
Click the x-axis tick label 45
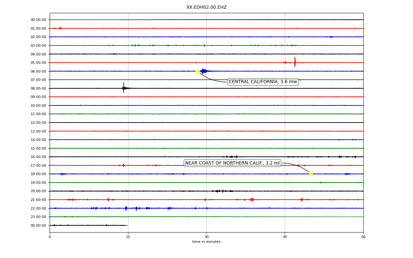(285, 237)
